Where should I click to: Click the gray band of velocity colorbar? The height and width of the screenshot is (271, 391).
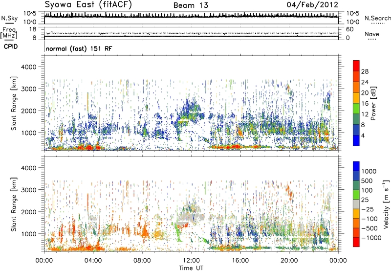[x=356, y=204]
